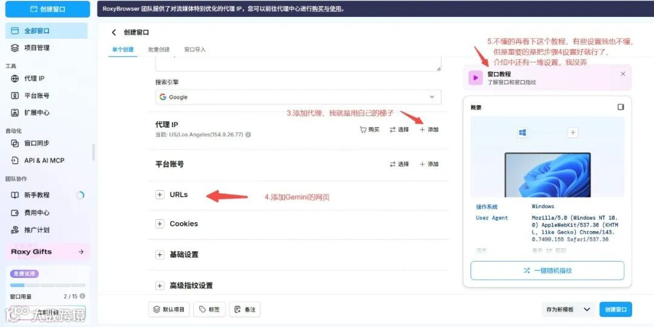
Task: Switch to the 批量创建 tab
Action: click(159, 49)
